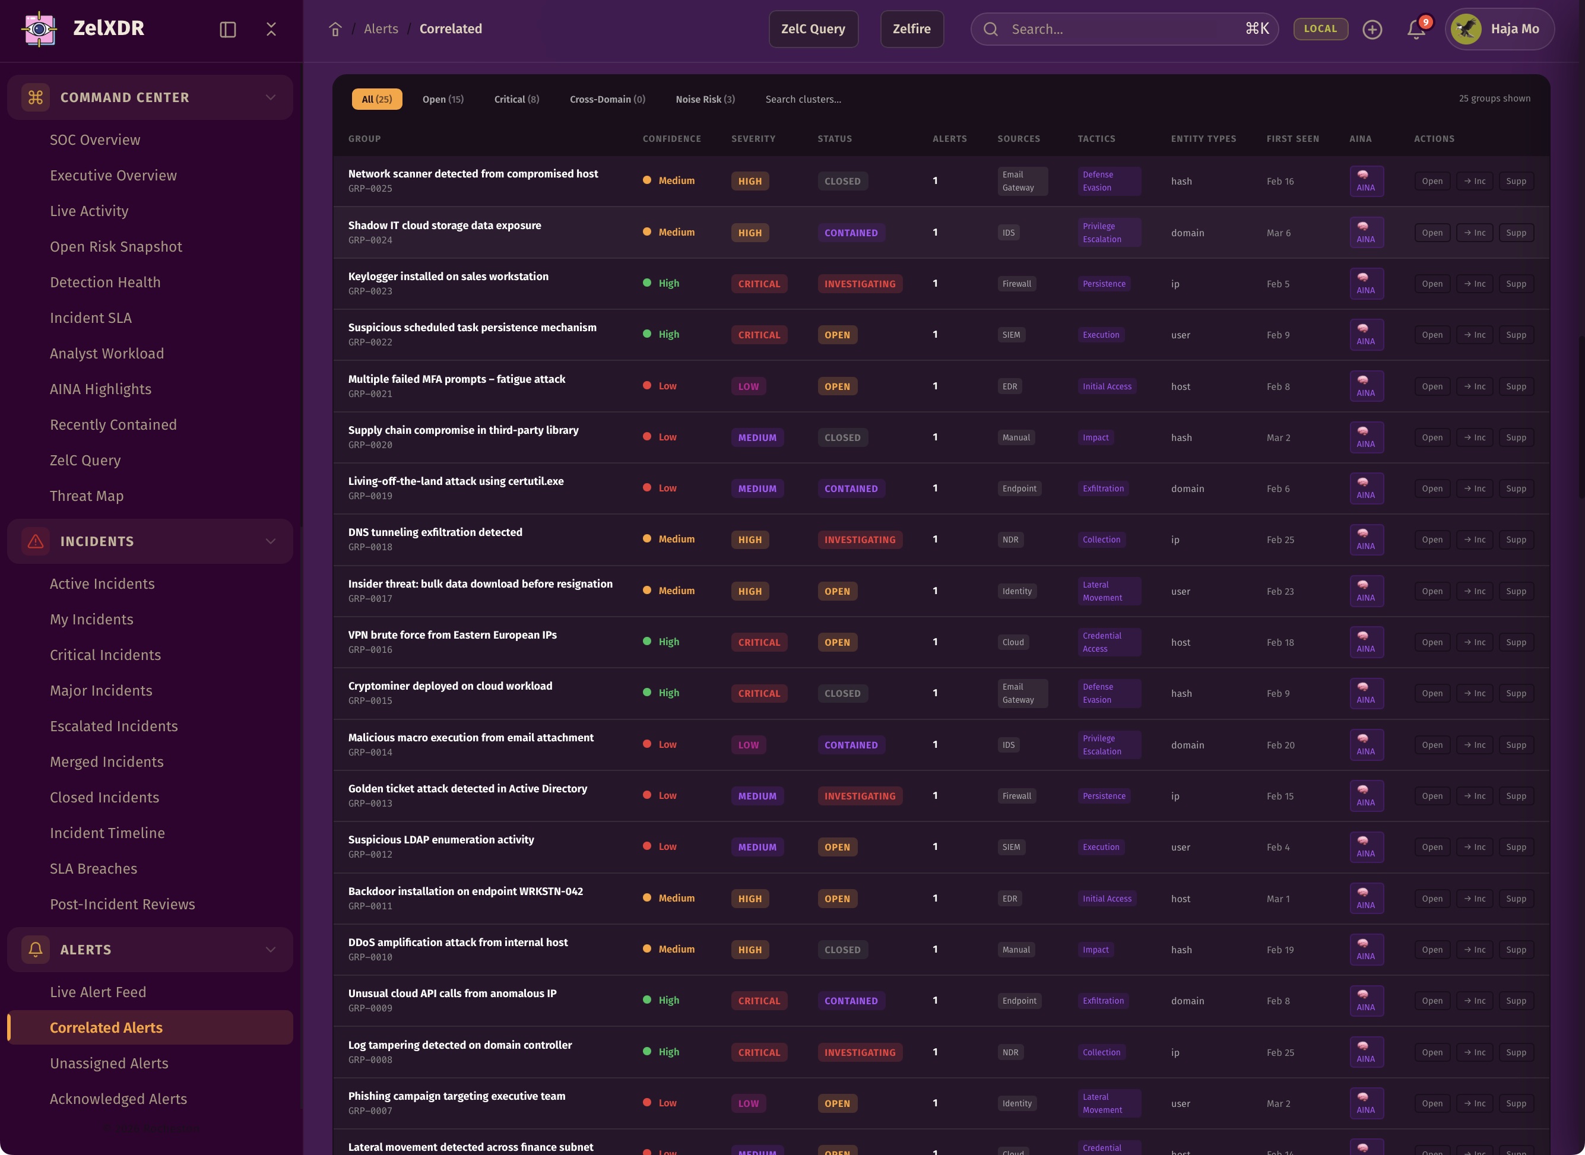Suppress the Shadow IT cloud storage group

(1516, 233)
